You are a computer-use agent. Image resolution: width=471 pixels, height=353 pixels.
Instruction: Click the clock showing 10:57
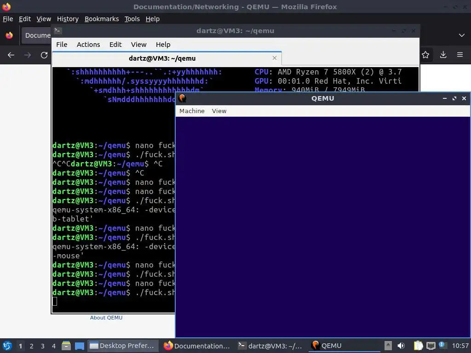tap(460, 346)
